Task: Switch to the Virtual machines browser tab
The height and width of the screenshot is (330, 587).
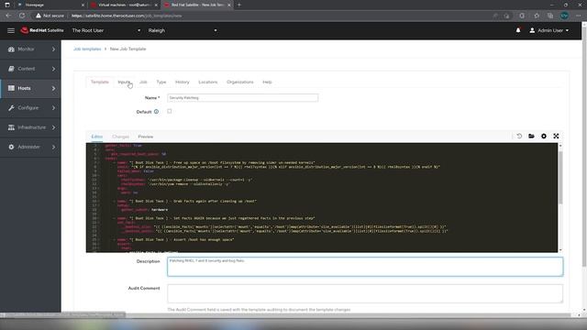Action: pyautogui.click(x=124, y=5)
